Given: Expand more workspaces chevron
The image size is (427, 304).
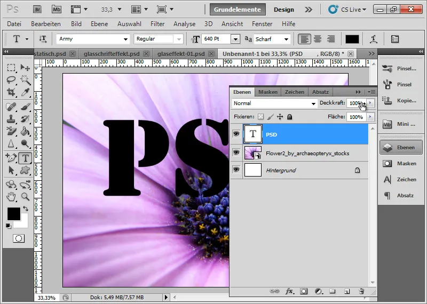Looking at the screenshot, I should pos(309,10).
